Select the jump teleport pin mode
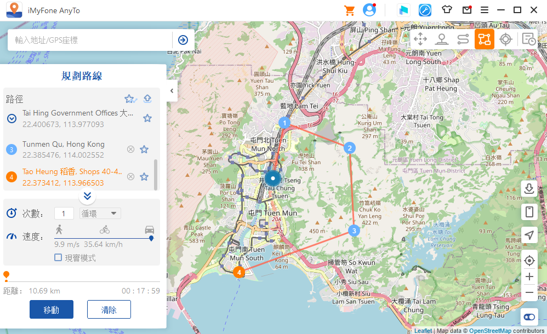The width and height of the screenshot is (547, 334). 442,39
